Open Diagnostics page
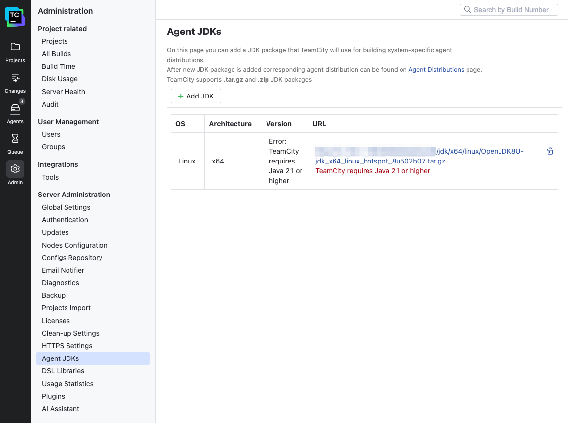Viewport: 568px width, 423px height. tap(60, 283)
